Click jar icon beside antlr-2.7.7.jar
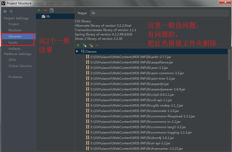 (87, 57)
